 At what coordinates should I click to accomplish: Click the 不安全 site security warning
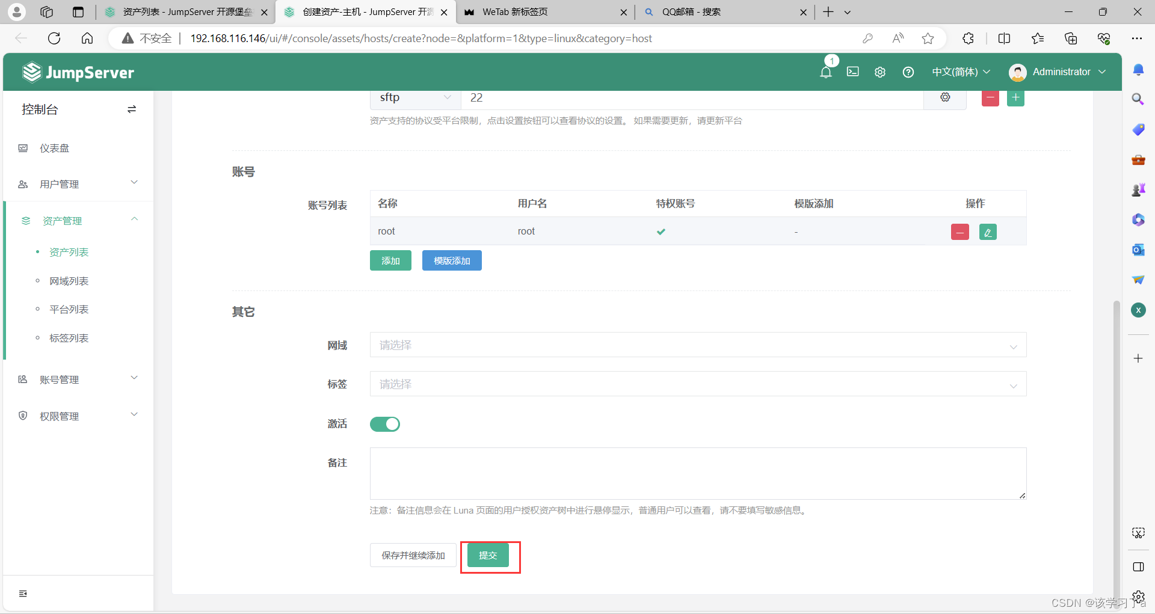point(147,38)
